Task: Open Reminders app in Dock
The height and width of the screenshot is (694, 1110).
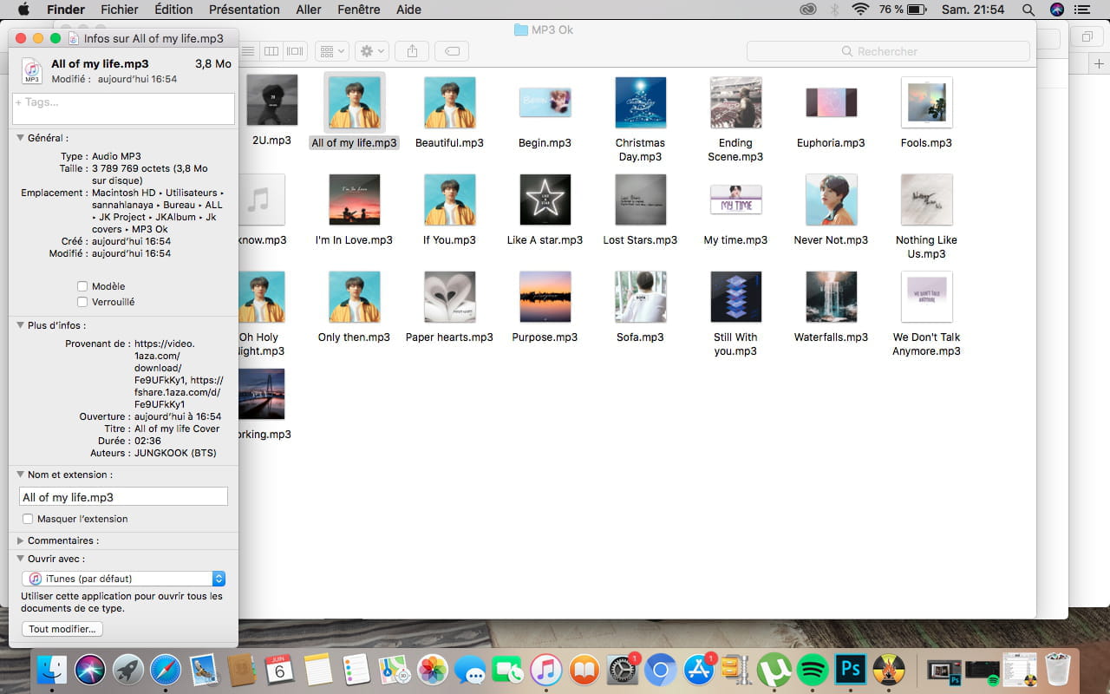Action: click(x=356, y=669)
